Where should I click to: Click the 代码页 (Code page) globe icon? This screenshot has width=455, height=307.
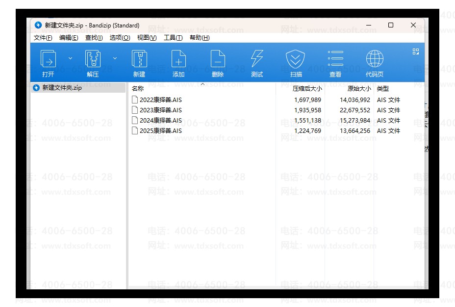click(375, 60)
